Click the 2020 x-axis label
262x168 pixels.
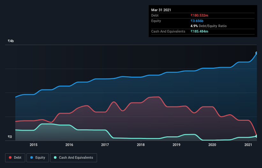(212, 145)
